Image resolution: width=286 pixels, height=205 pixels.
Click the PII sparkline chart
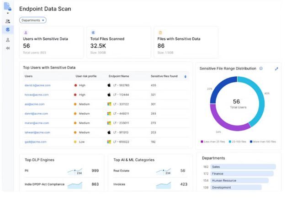click(x=75, y=171)
